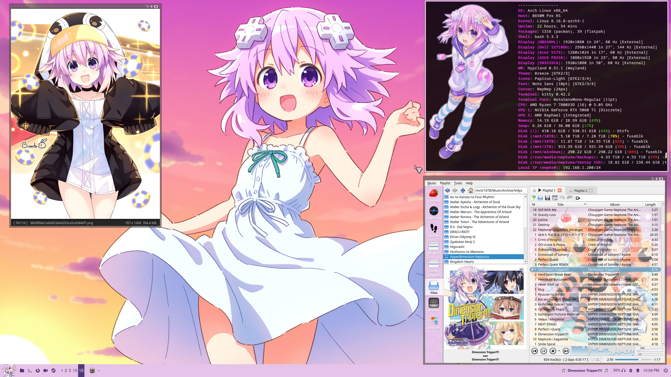Open the Devices sidebar panel
The width and height of the screenshot is (671, 377).
(x=434, y=323)
